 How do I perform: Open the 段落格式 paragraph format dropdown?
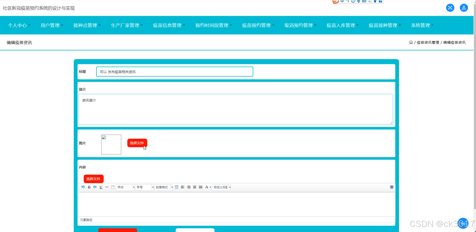(x=164, y=187)
